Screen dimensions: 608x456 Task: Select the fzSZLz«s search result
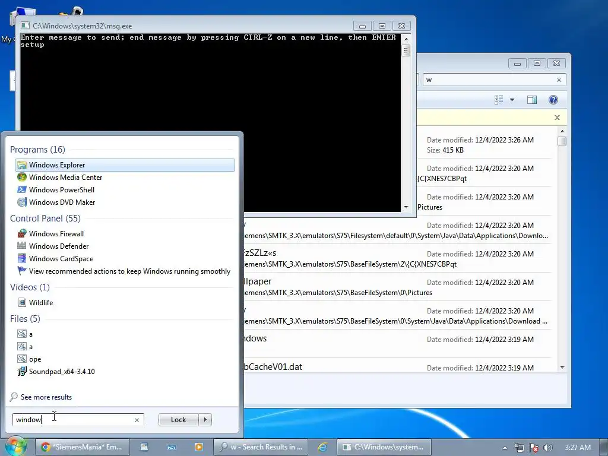[397, 258]
